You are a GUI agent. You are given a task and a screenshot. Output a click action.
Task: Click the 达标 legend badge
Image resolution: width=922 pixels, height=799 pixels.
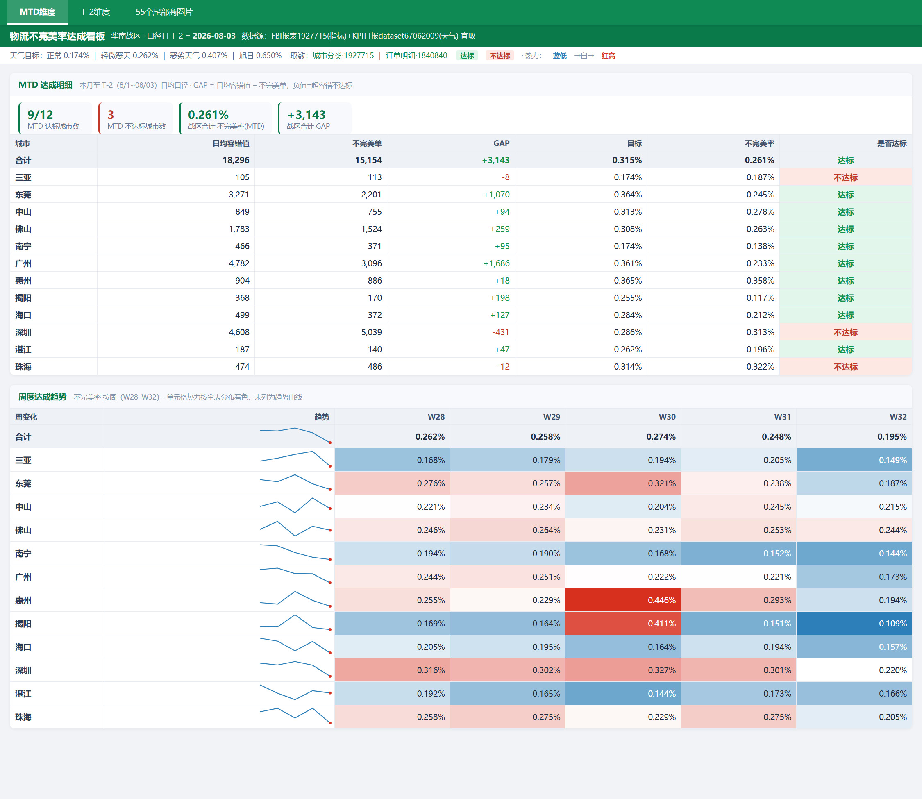(467, 56)
